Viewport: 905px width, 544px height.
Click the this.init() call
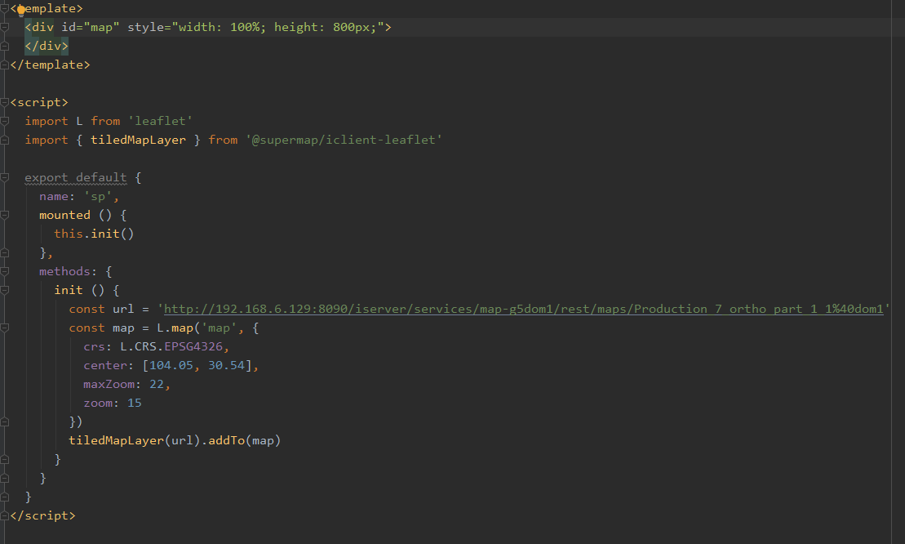93,234
